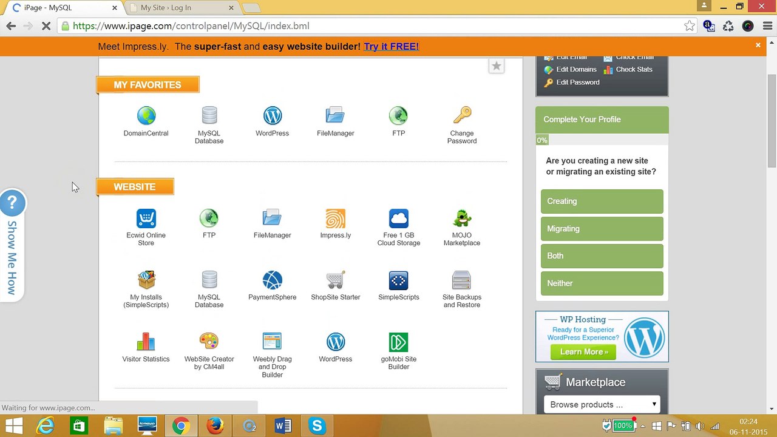This screenshot has width=777, height=437.
Task: Click the browser back arrow
Action: pyautogui.click(x=11, y=26)
